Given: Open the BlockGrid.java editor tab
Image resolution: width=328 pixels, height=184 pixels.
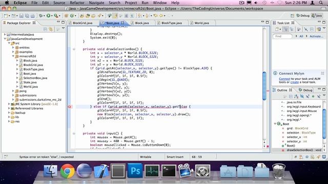Looking at the screenshot, I should [x=83, y=23].
